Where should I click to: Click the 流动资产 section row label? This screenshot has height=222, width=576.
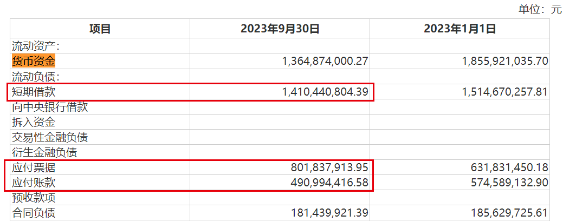36,46
